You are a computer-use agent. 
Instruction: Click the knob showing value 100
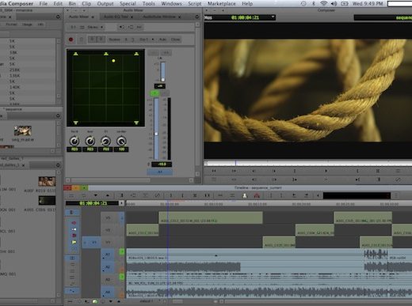pos(121,142)
